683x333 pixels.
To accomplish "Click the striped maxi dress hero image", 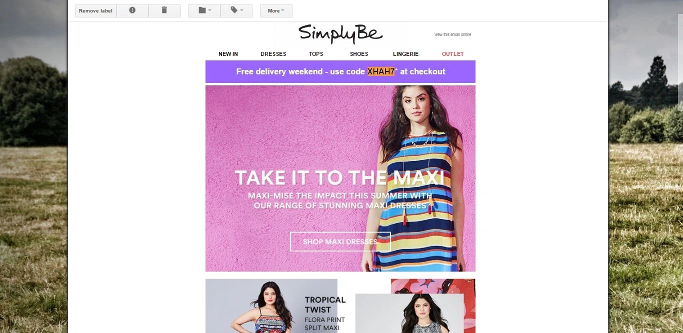I will coord(340,178).
